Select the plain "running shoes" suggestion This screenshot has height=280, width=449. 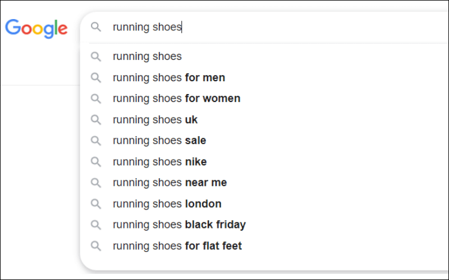click(x=147, y=57)
